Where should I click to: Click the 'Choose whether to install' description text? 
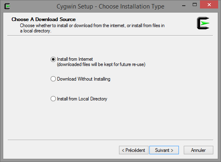point(92,28)
